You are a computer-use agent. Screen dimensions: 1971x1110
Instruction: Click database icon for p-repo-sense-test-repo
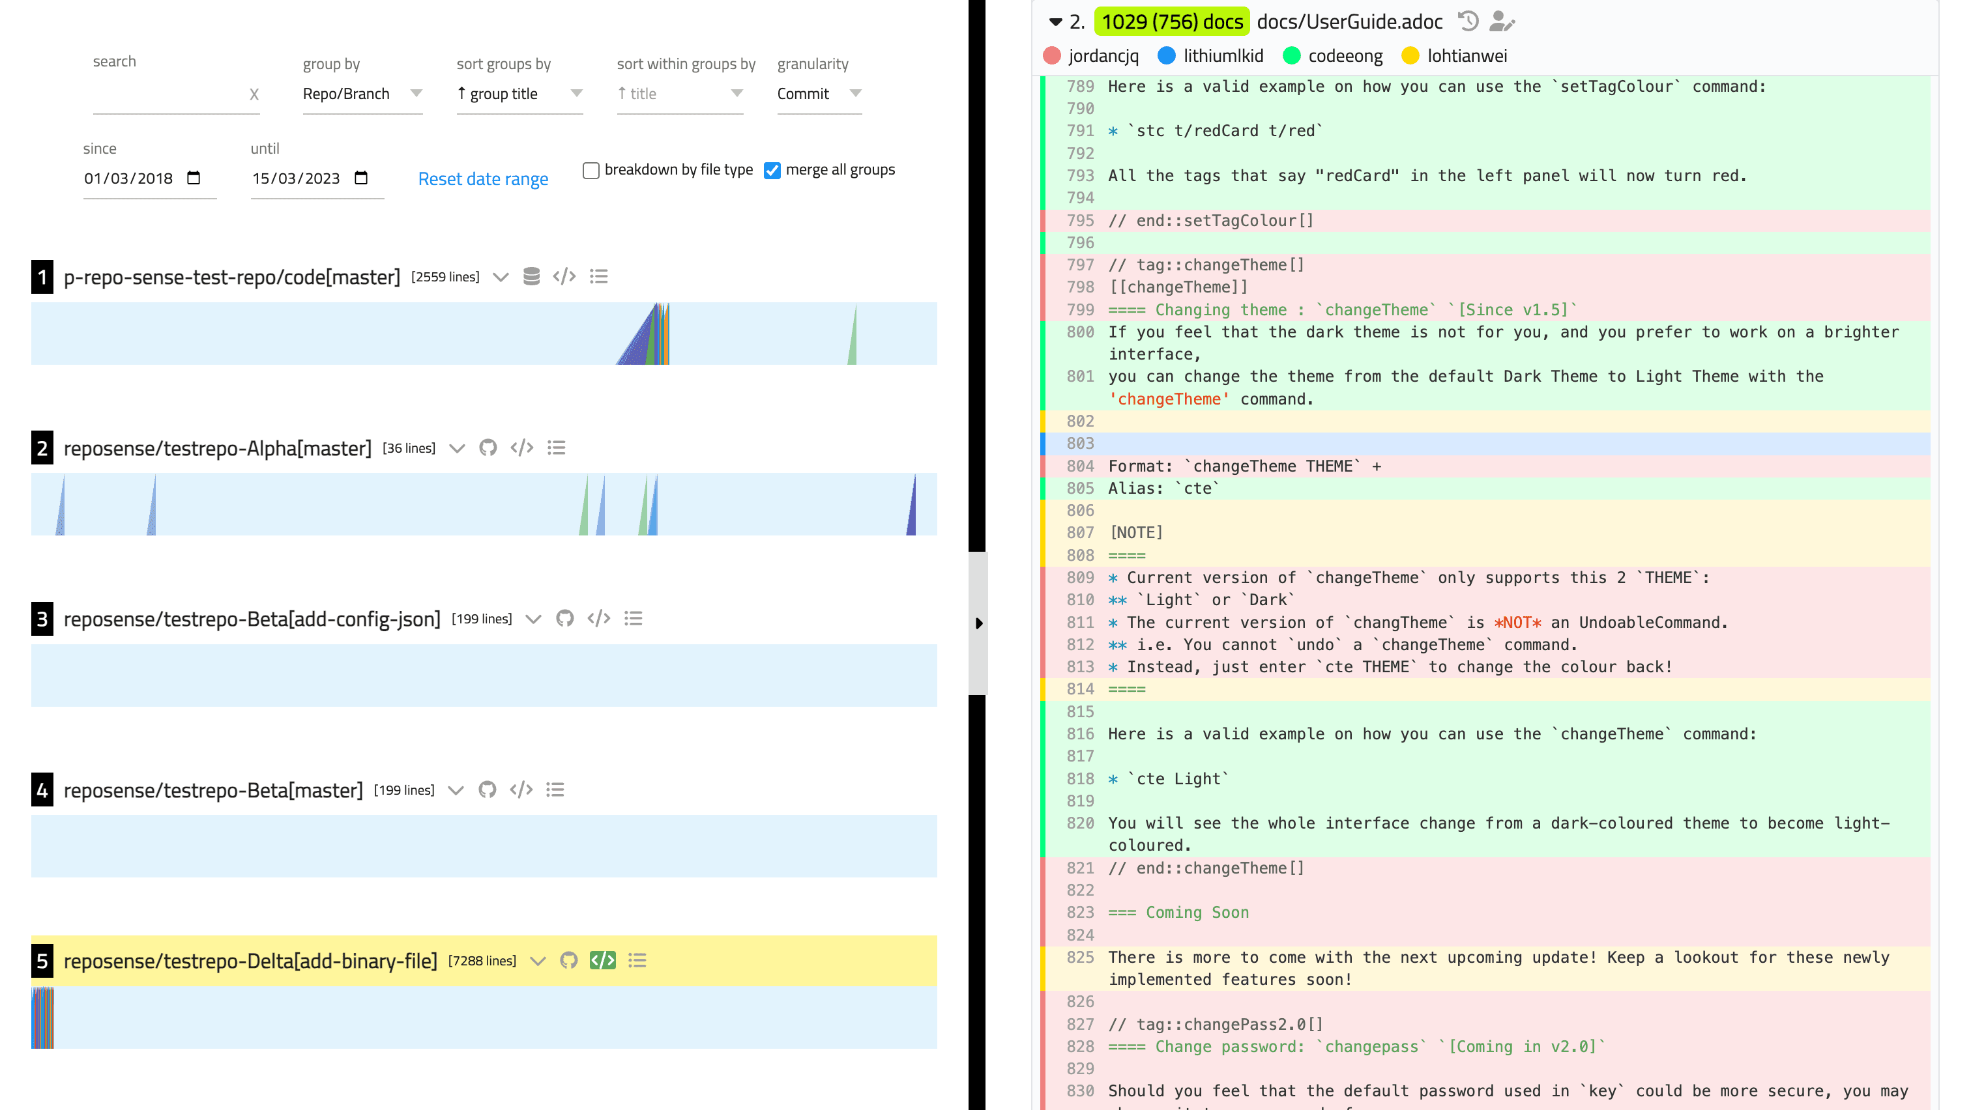tap(531, 276)
